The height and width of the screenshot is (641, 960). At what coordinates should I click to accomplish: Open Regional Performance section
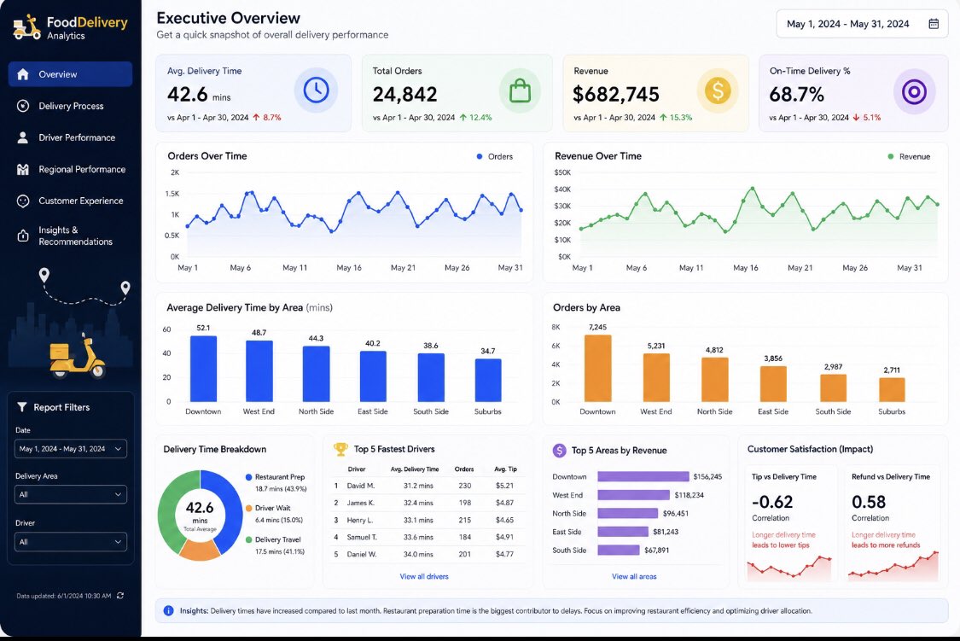[71, 170]
